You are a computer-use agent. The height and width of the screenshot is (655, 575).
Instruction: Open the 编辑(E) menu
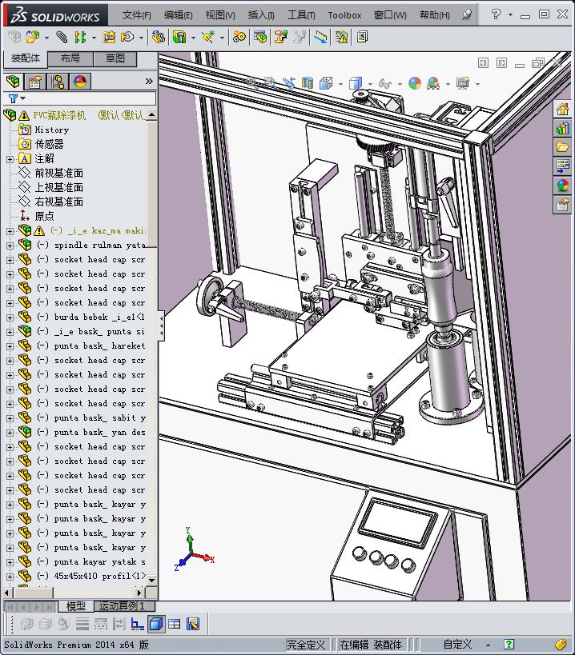click(178, 15)
